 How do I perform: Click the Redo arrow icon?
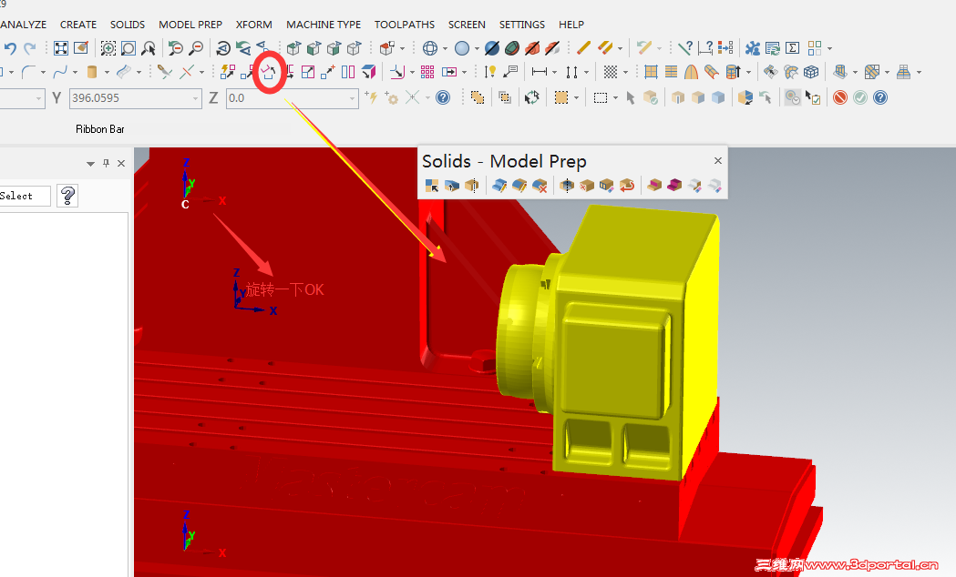click(x=30, y=48)
